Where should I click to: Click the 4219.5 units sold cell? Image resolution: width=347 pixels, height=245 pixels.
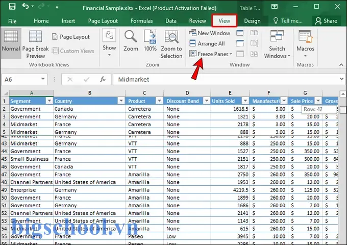click(x=230, y=190)
